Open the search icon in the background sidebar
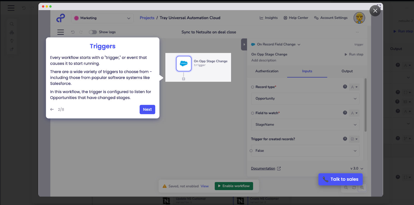Screen dimensions: 414x205 (12, 24)
